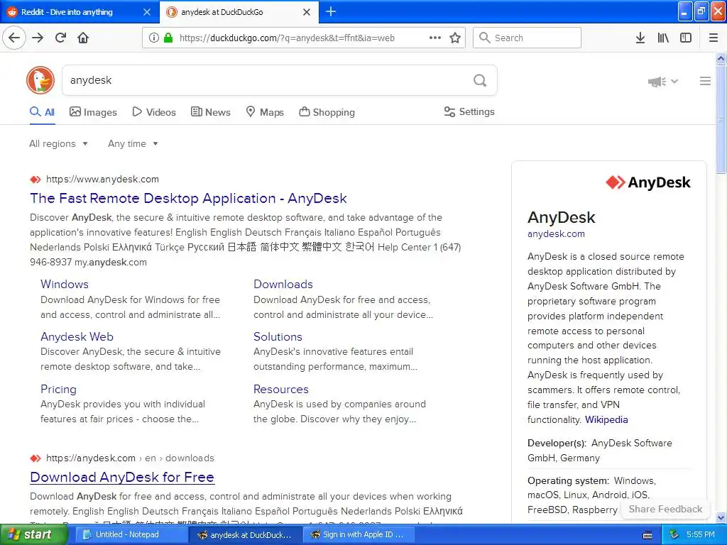Click scrollbar up arrow
Image resolution: width=727 pixels, height=545 pixels.
721,58
